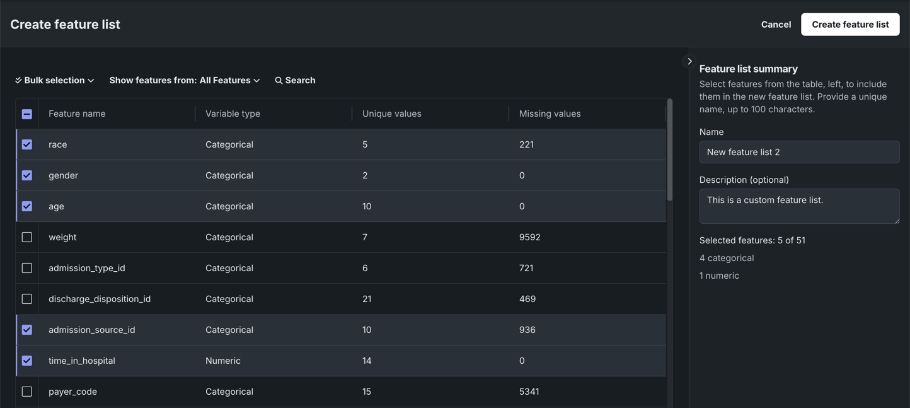Screen dimensions: 910x408
Task: Uncheck the gender feature checkbox
Action: pos(27,175)
